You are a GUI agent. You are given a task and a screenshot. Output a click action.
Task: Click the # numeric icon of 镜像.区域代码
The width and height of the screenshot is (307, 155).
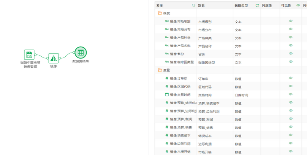click(x=167, y=86)
